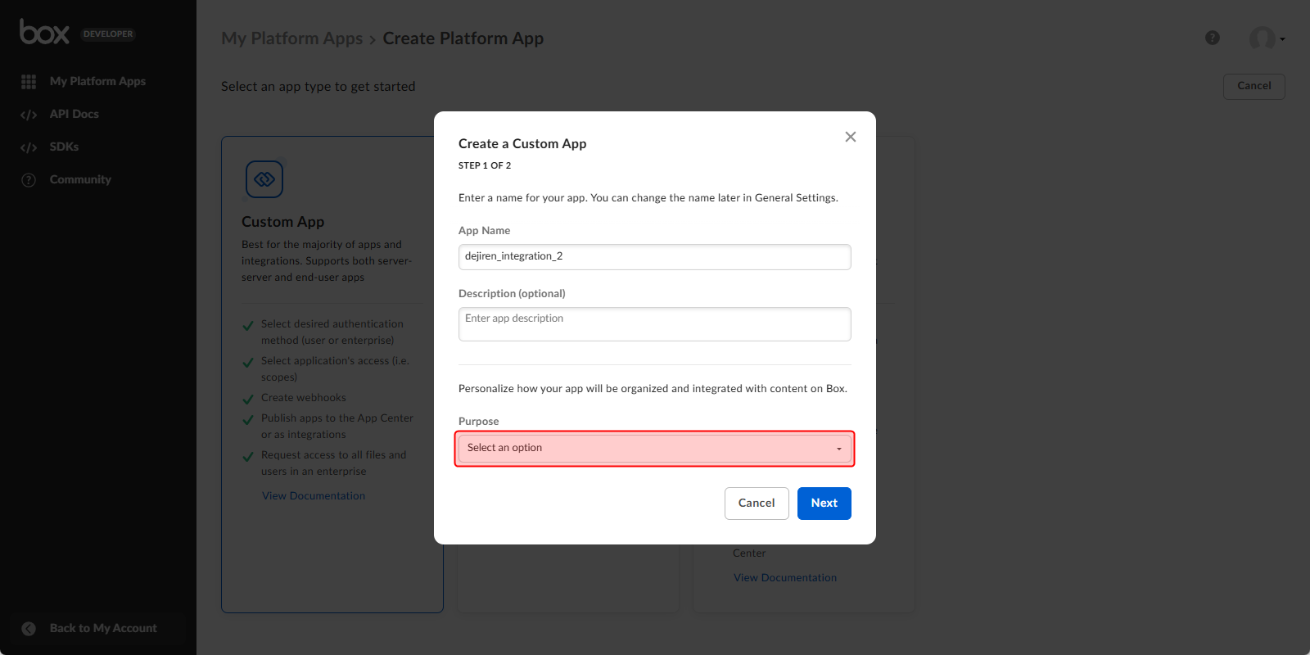Click the page Cancel button top right
The height and width of the screenshot is (655, 1310).
click(1254, 87)
